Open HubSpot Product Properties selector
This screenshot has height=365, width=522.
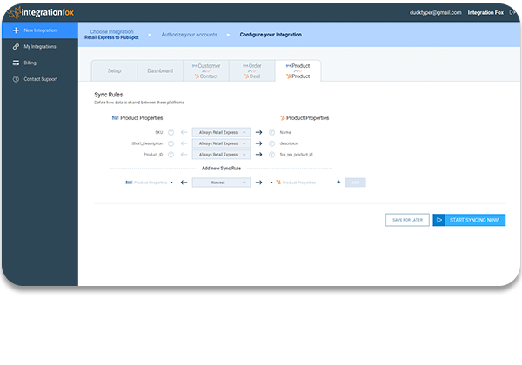coord(293,182)
